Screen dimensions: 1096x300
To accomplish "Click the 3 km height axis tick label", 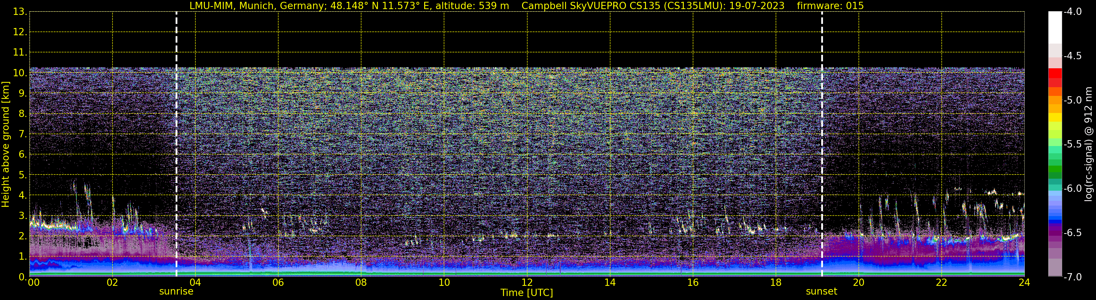I will pyautogui.click(x=23, y=215).
